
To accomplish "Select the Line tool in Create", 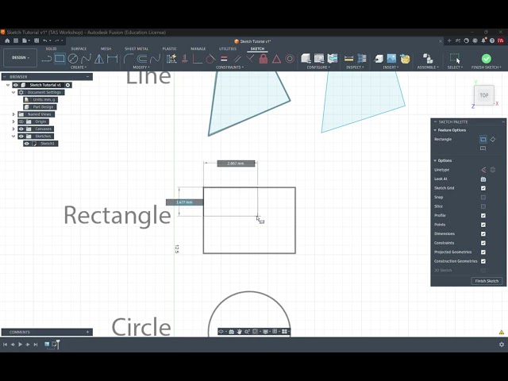I will point(47,59).
